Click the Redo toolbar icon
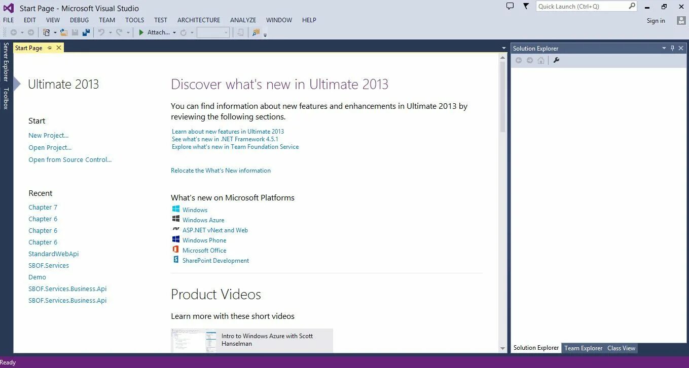The height and width of the screenshot is (368, 689). [x=119, y=32]
